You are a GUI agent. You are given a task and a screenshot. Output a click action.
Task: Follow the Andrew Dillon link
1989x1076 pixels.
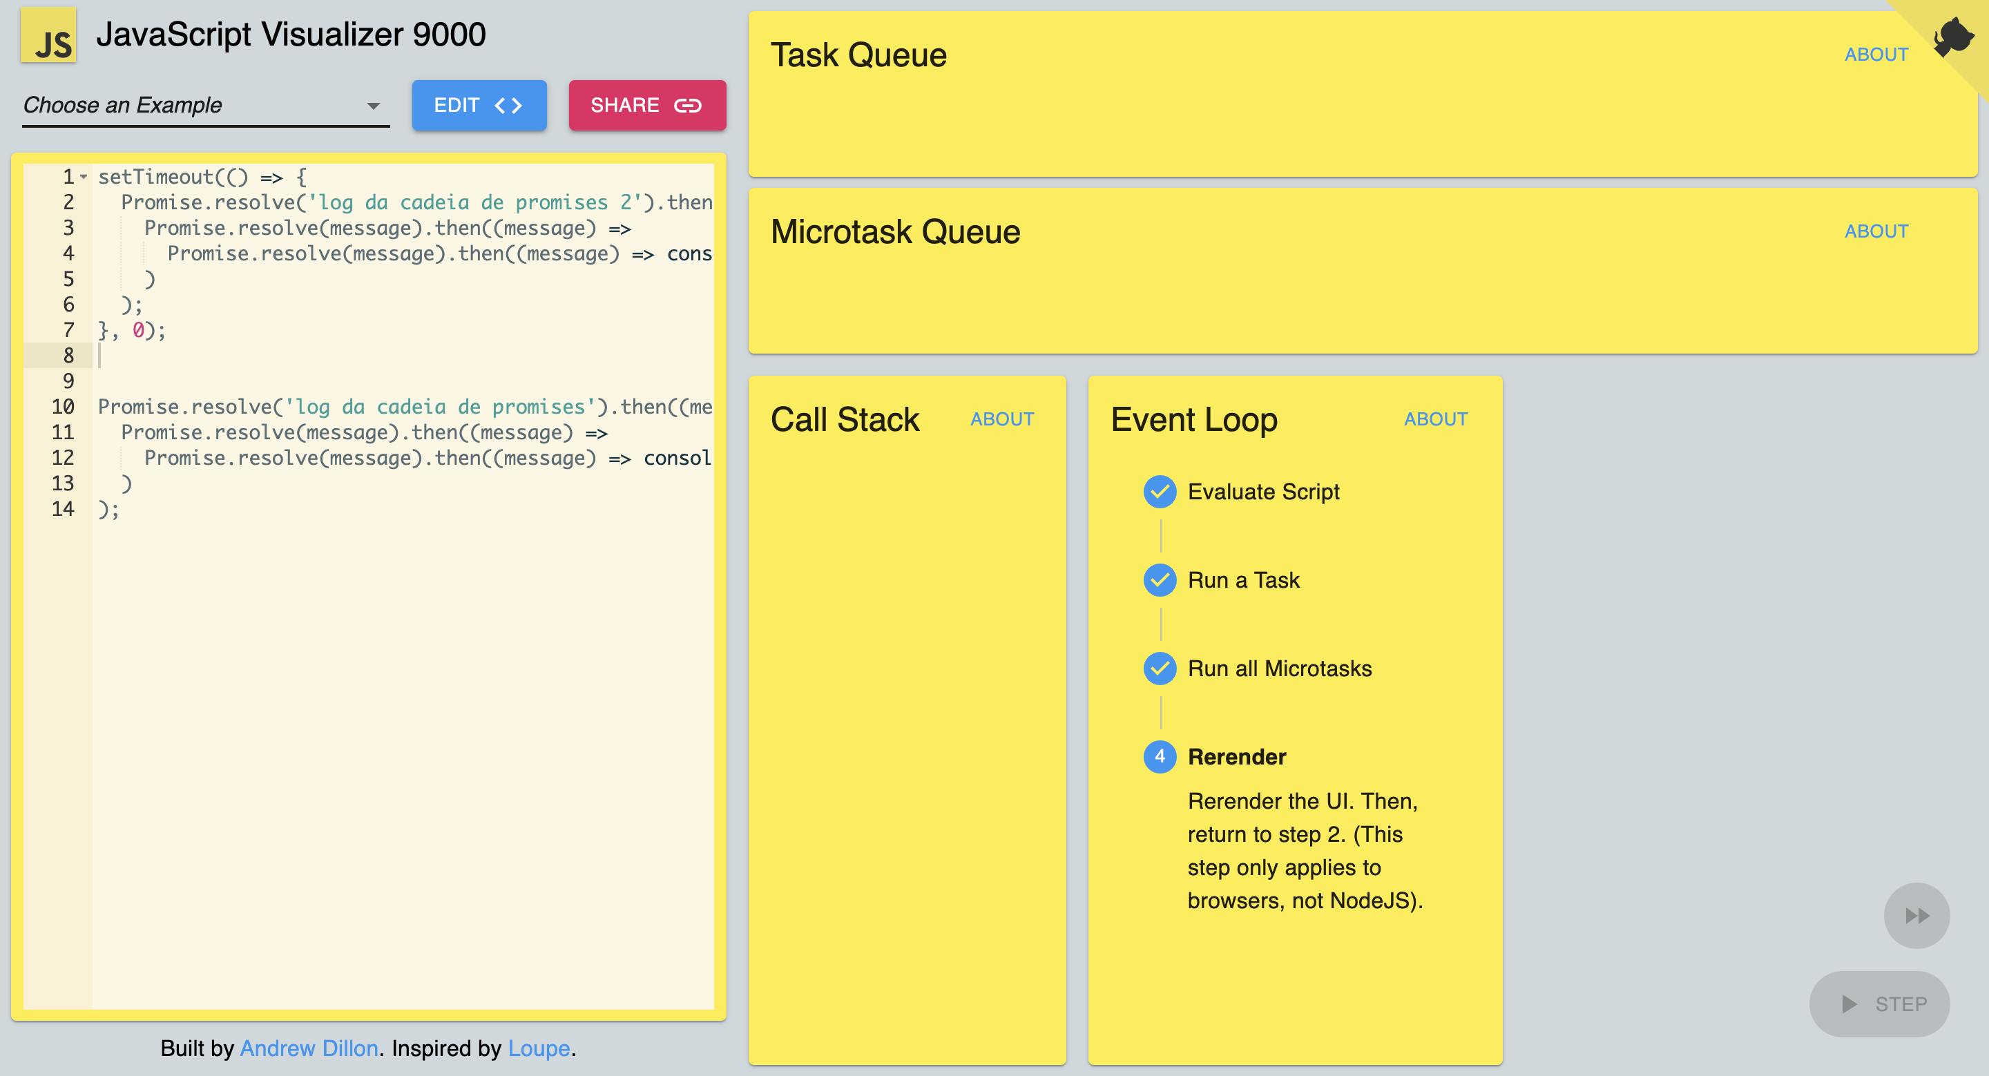pyautogui.click(x=309, y=1048)
